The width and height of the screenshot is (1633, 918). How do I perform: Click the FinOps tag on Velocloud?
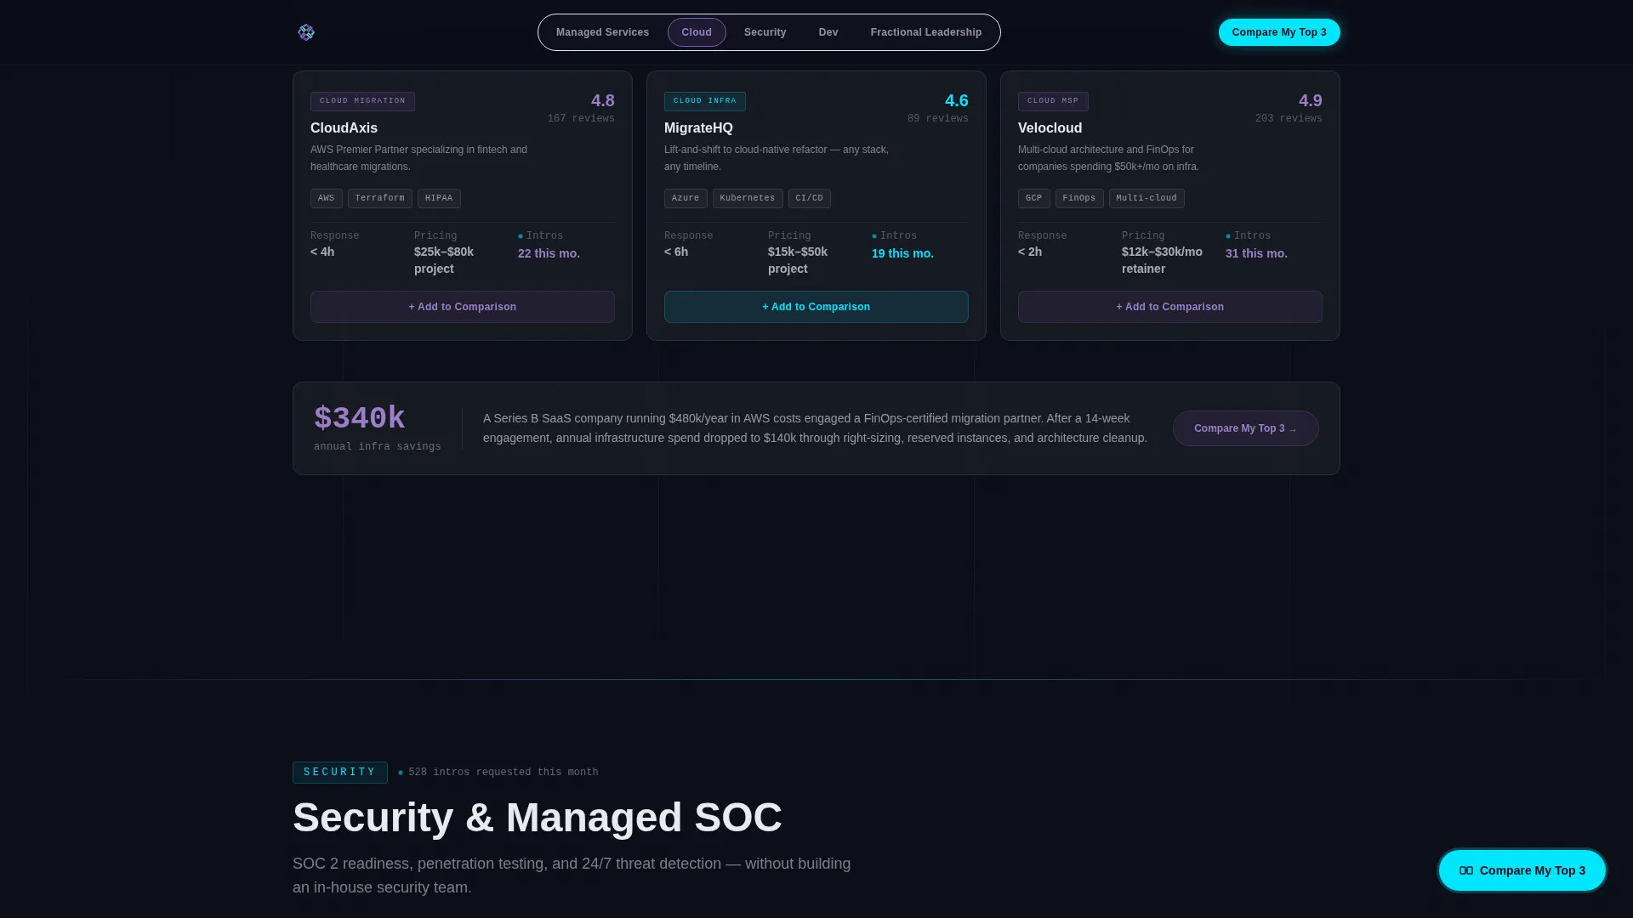pos(1078,198)
